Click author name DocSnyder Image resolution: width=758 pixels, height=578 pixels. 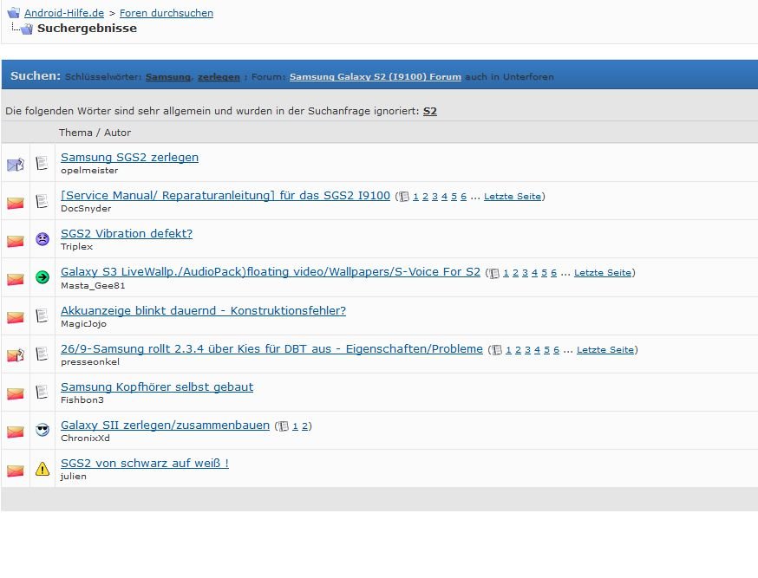[x=86, y=209]
